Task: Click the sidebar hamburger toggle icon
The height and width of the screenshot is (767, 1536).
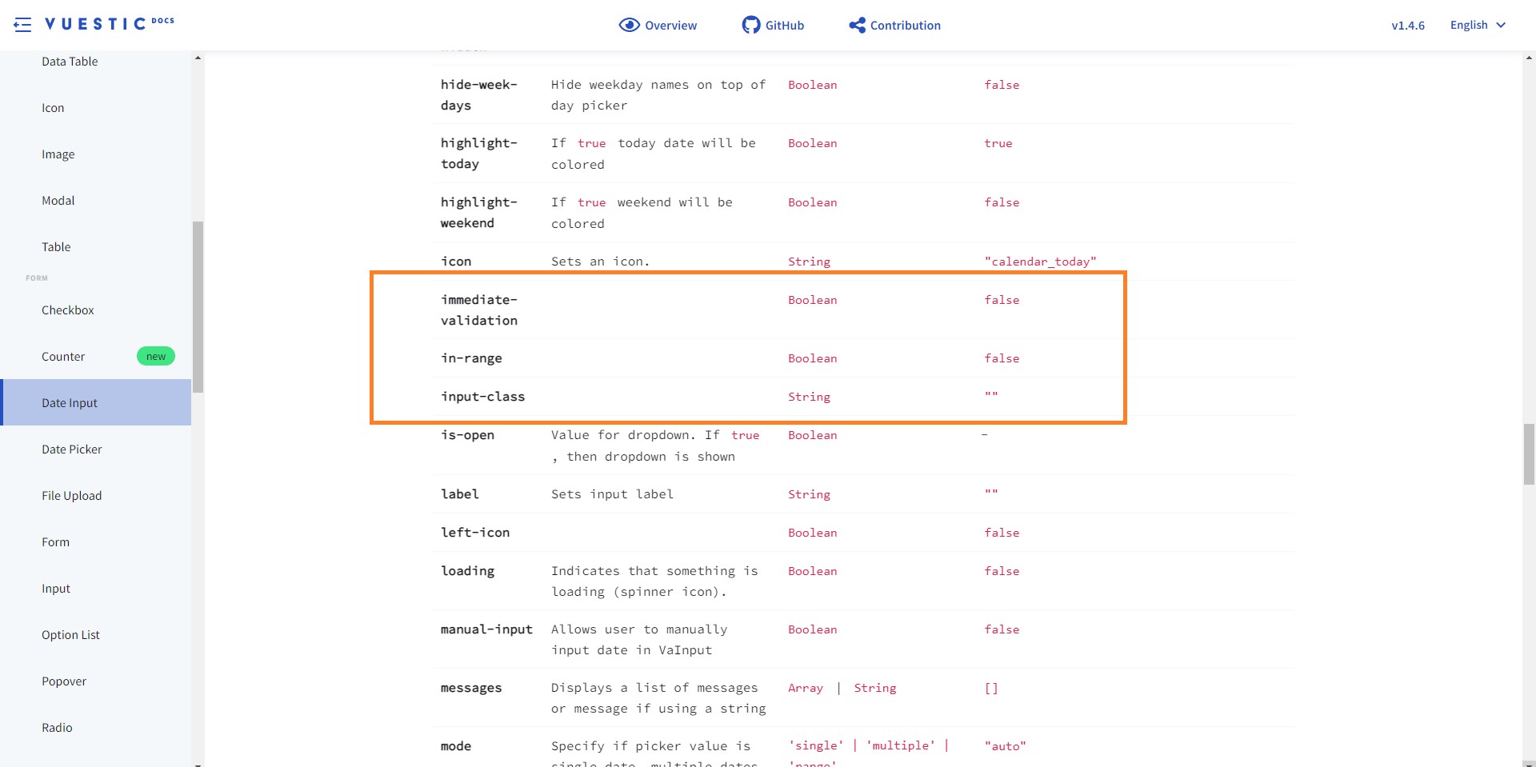Action: pyautogui.click(x=23, y=25)
